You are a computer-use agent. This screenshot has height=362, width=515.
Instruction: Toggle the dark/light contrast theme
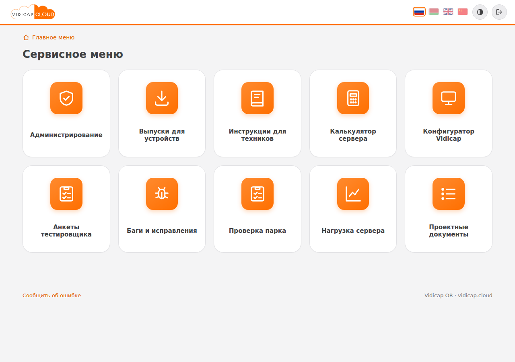tap(480, 12)
